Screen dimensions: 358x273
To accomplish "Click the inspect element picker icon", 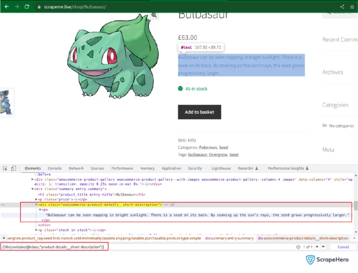I will point(5,169).
